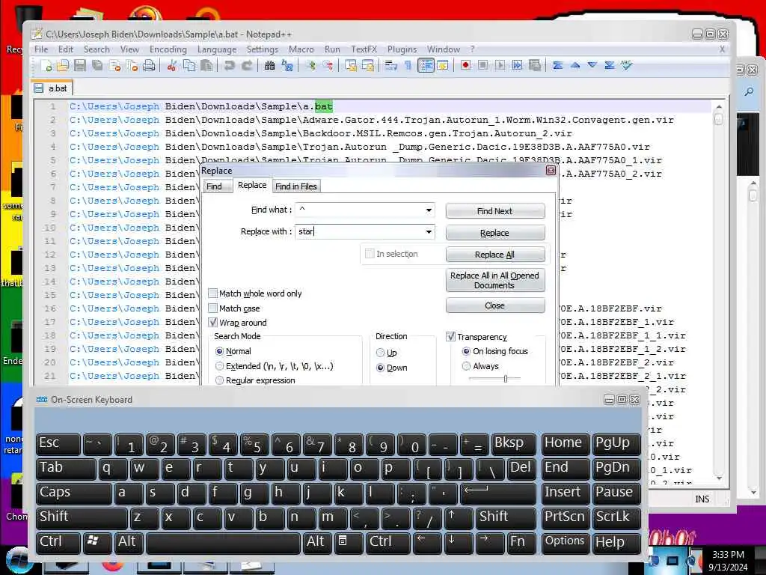This screenshot has height=575, width=766.
Task: Click the Bksp key on On-Screen Keyboard
Action: click(513, 444)
